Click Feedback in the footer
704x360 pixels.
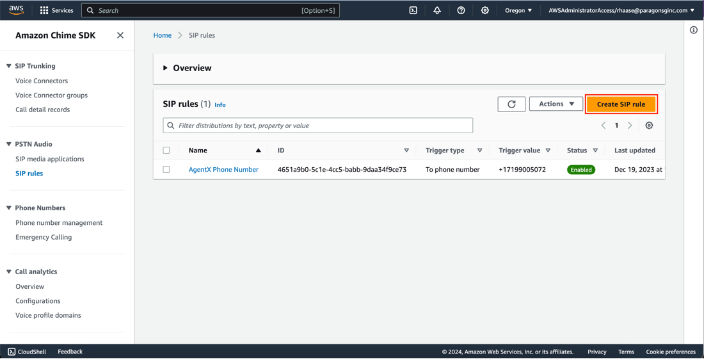tap(70, 352)
